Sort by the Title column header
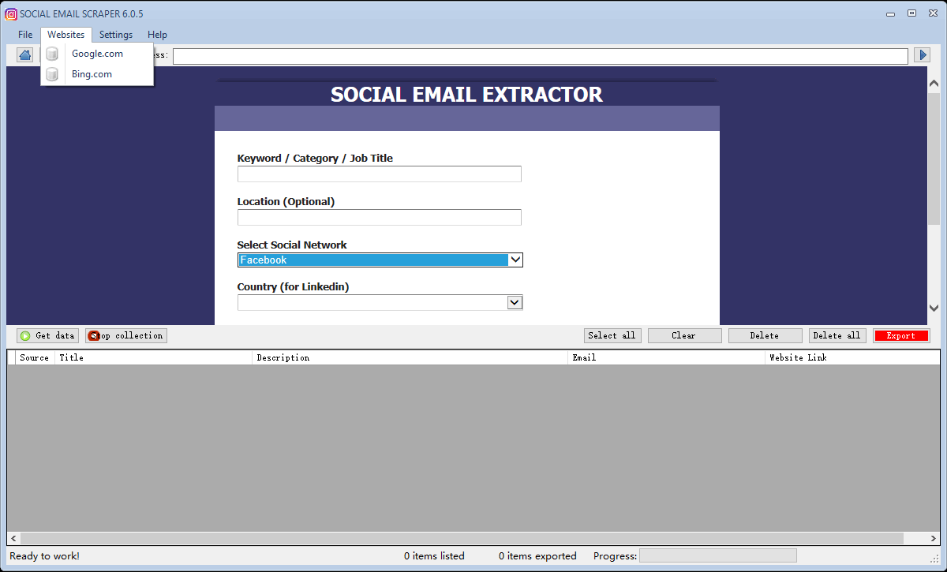The width and height of the screenshot is (947, 572). coord(154,357)
